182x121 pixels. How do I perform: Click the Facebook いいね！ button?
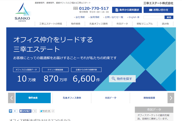point(25,111)
